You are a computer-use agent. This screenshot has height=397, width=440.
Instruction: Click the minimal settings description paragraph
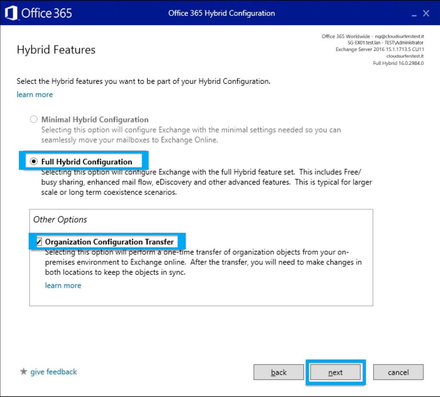191,134
